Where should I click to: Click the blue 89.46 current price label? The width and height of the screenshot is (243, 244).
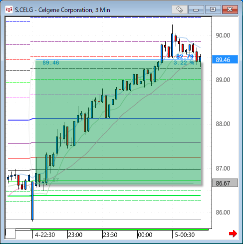coord(225,59)
